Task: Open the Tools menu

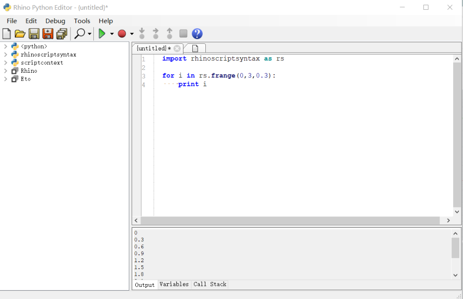Action: click(x=82, y=21)
